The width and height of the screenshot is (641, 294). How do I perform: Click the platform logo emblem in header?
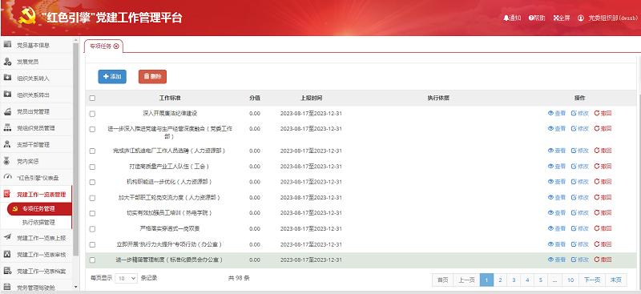(x=27, y=17)
